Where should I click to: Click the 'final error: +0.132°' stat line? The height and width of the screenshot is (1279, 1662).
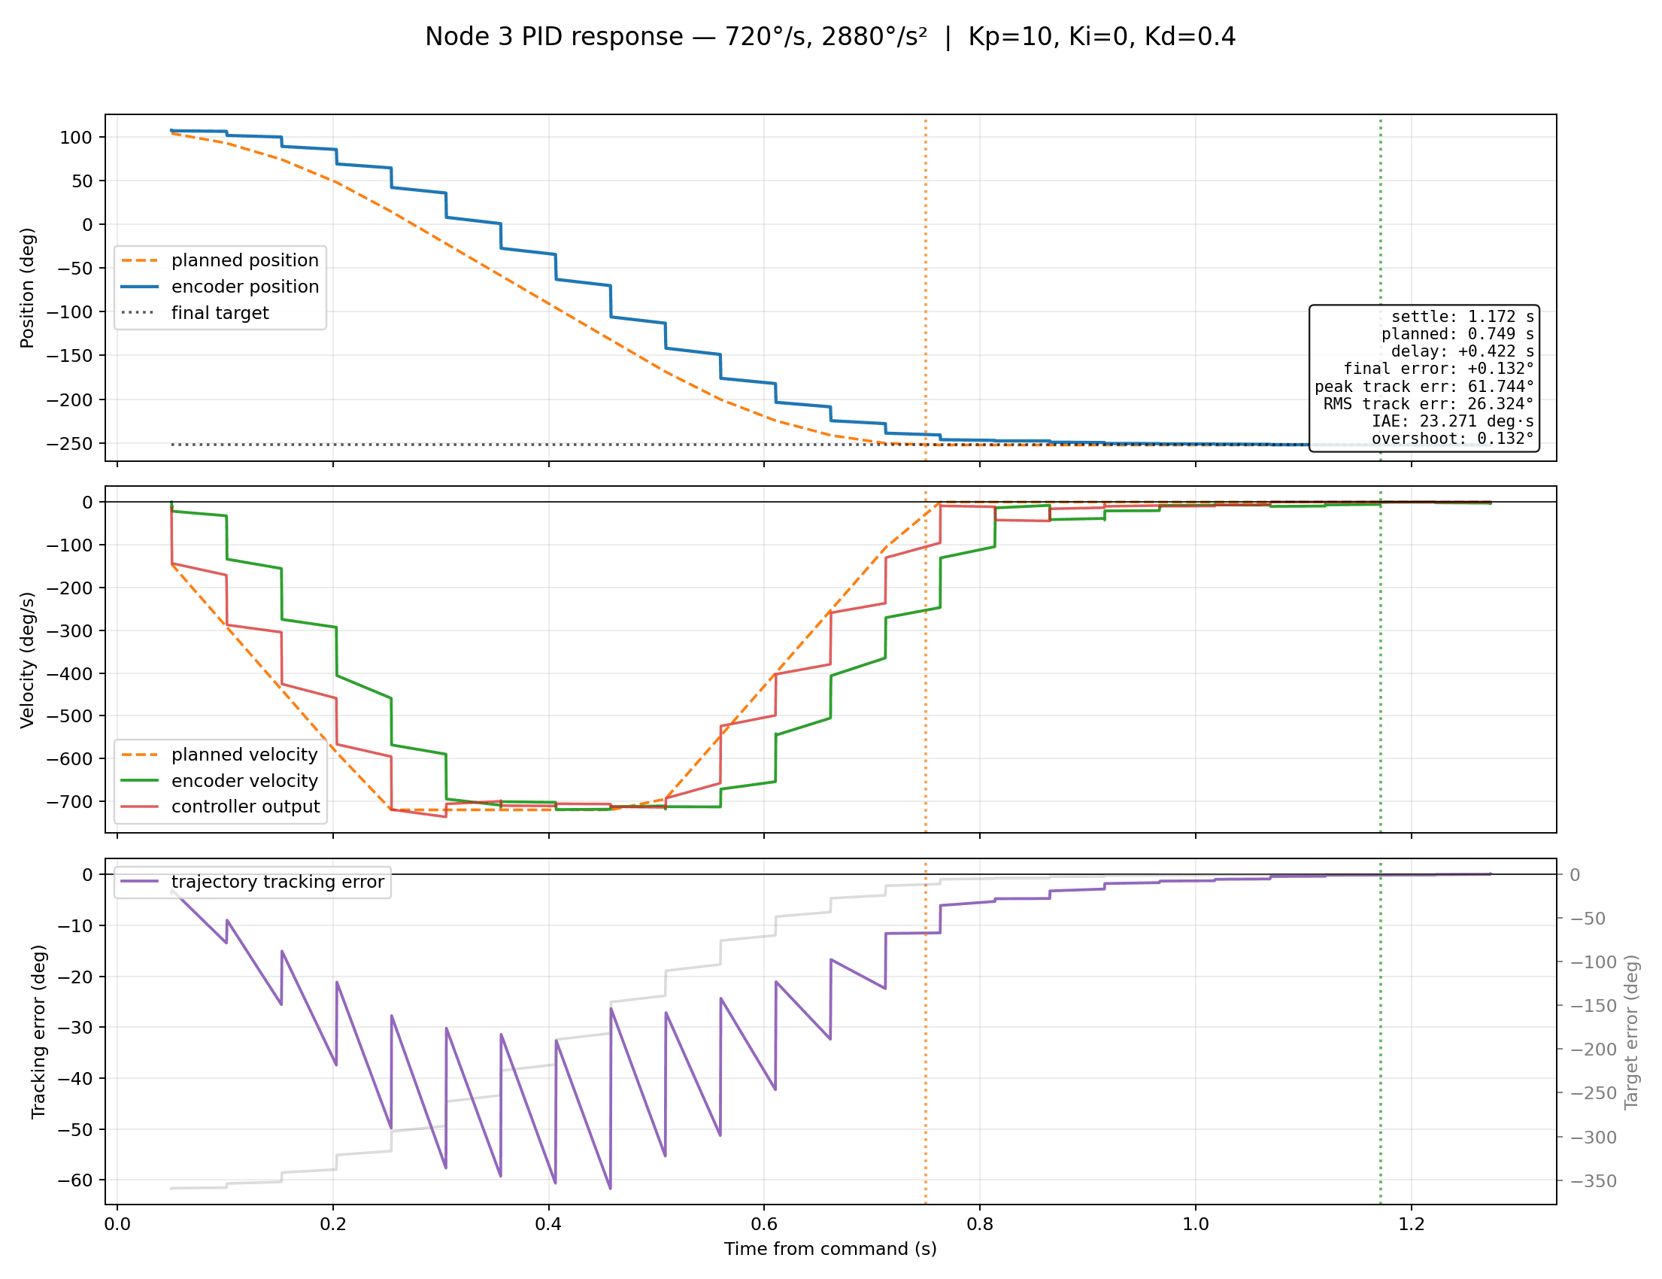[x=1439, y=369]
